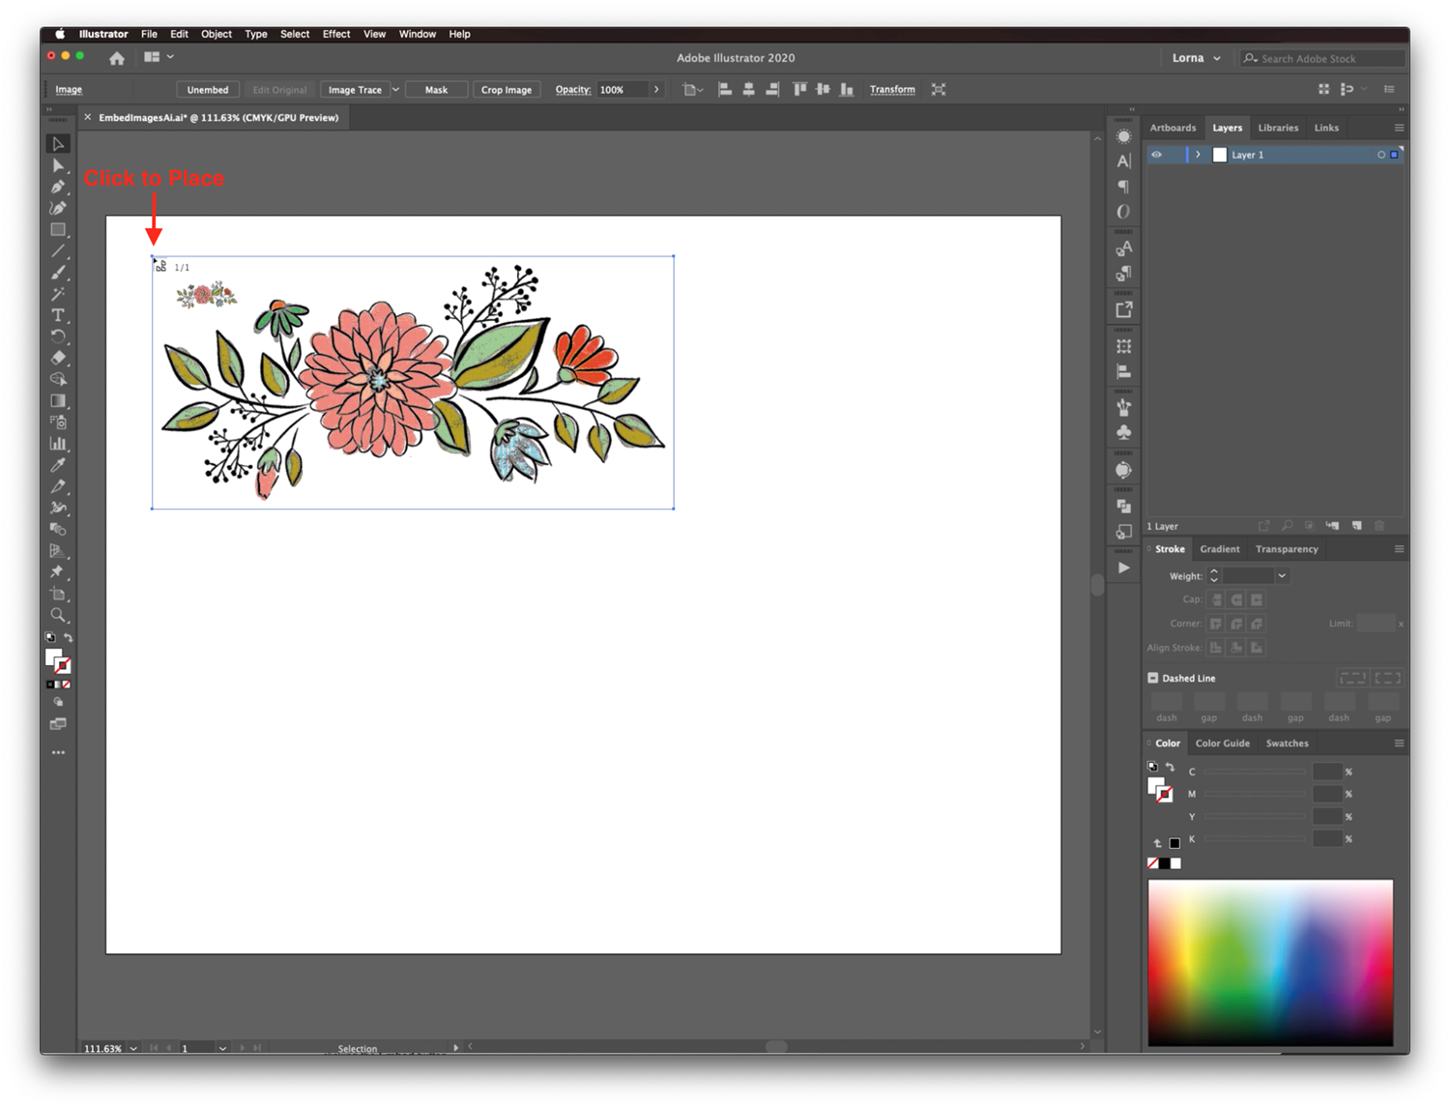This screenshot has width=1450, height=1108.
Task: Open the Character panel icon
Action: click(x=1123, y=161)
